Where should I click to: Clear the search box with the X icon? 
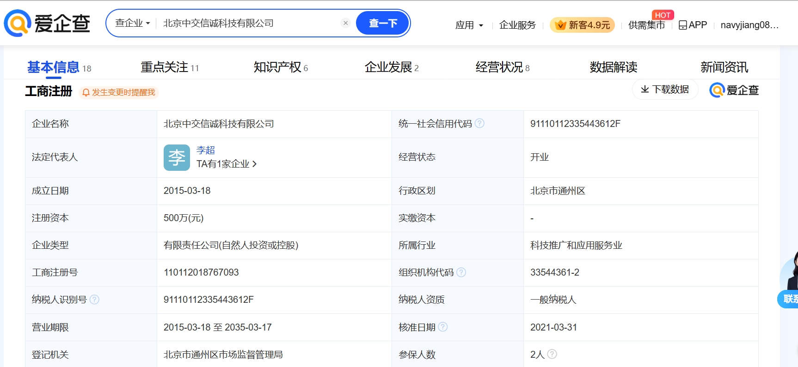click(x=345, y=23)
